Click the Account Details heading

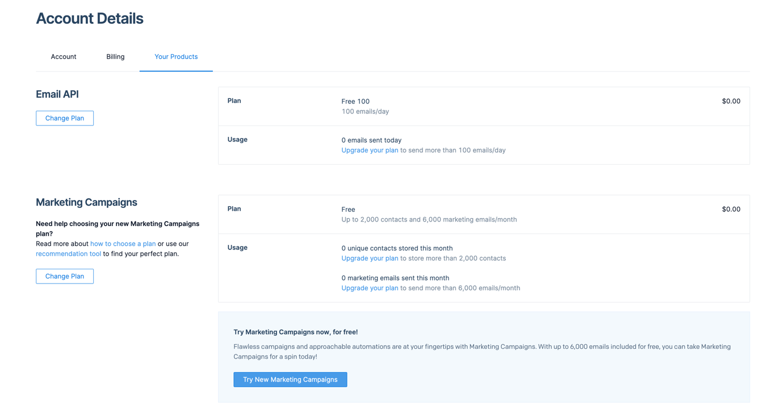(90, 18)
